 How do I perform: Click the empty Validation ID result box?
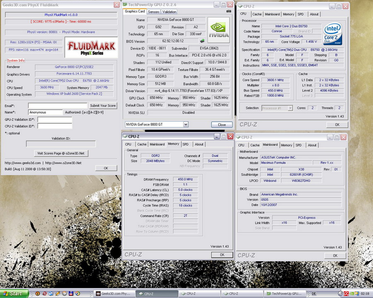point(61,144)
